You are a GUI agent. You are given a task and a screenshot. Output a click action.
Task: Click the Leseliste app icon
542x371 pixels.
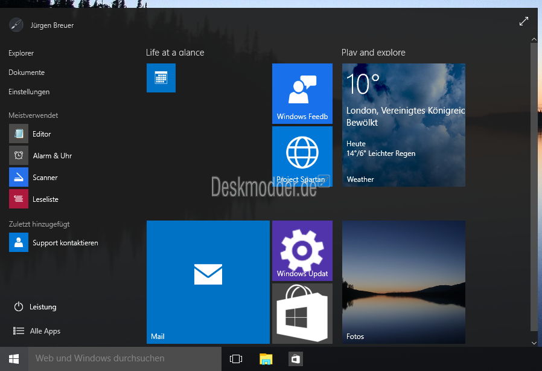[x=19, y=199]
